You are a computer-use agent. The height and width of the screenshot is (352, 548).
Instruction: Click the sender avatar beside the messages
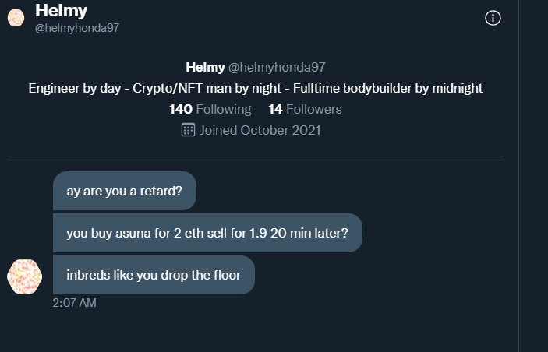[x=23, y=277]
